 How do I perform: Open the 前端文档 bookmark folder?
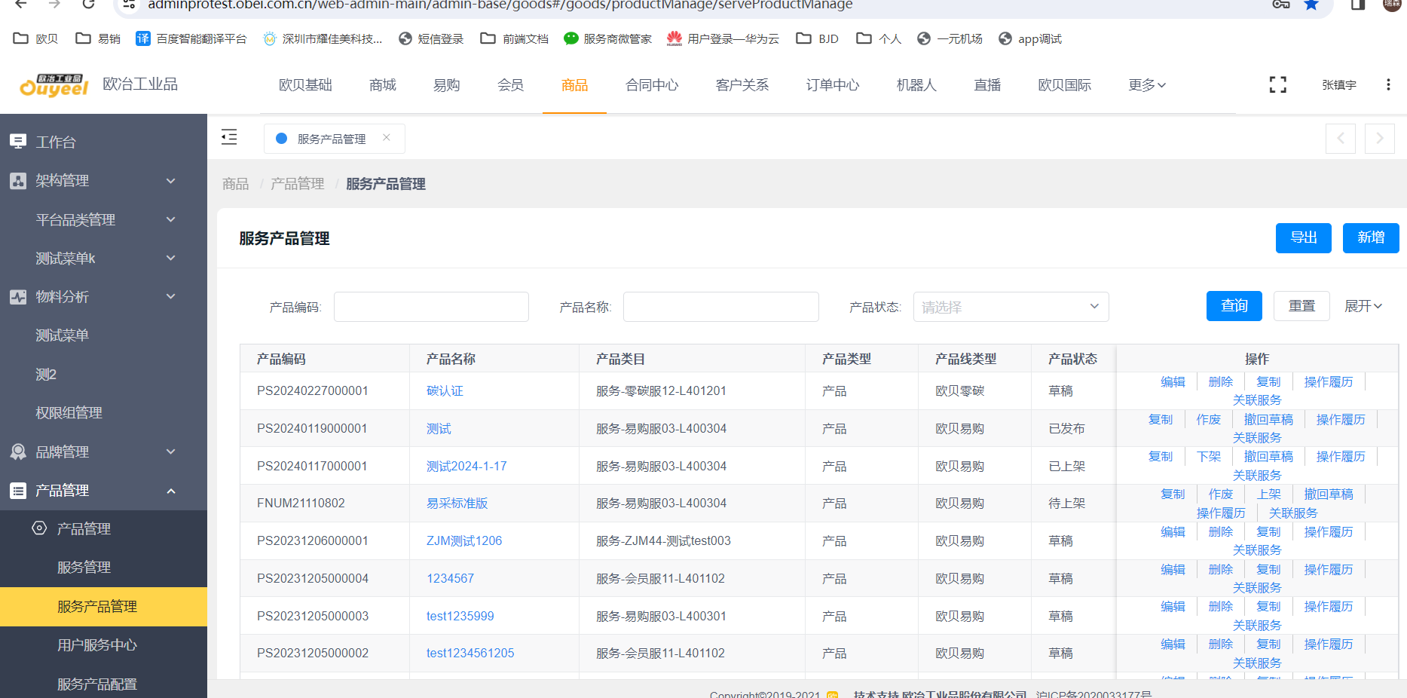click(514, 38)
